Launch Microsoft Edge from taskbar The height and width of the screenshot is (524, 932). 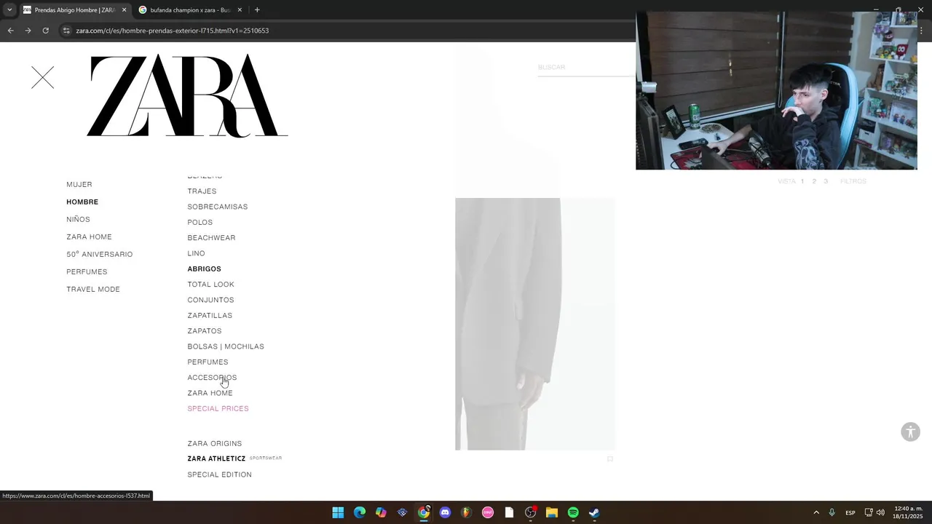(x=360, y=512)
